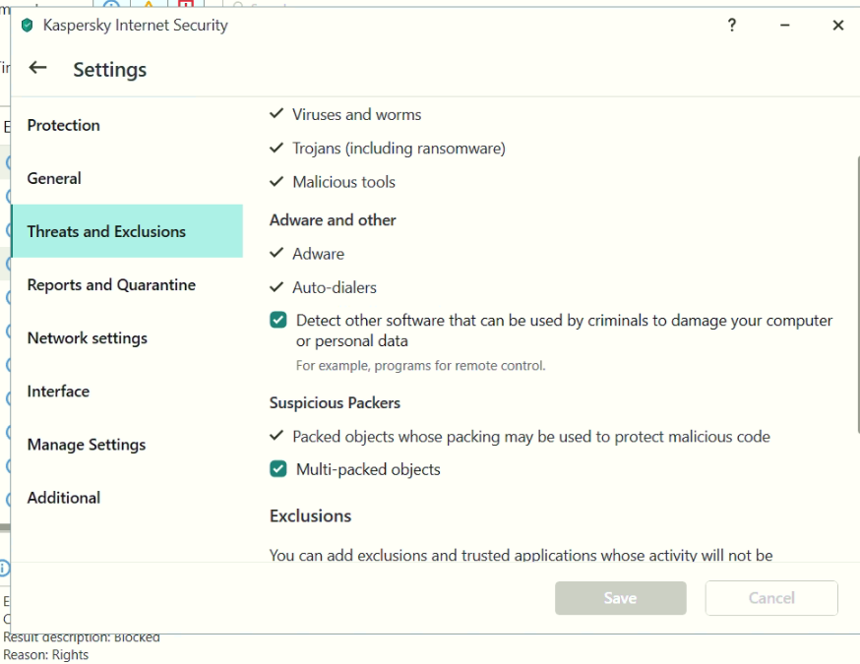Click the vertical scrollbar of settings pane
This screenshot has width=860, height=664.
[857, 295]
